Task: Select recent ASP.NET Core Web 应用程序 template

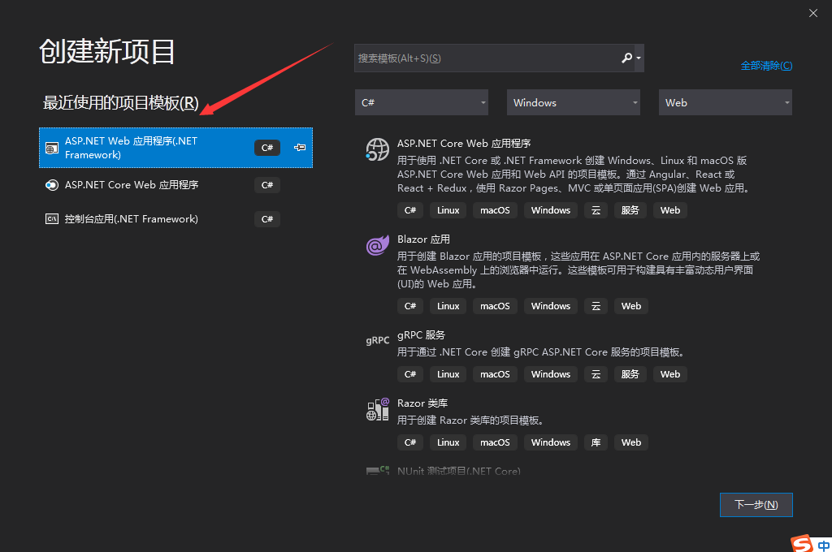Action: [175, 185]
